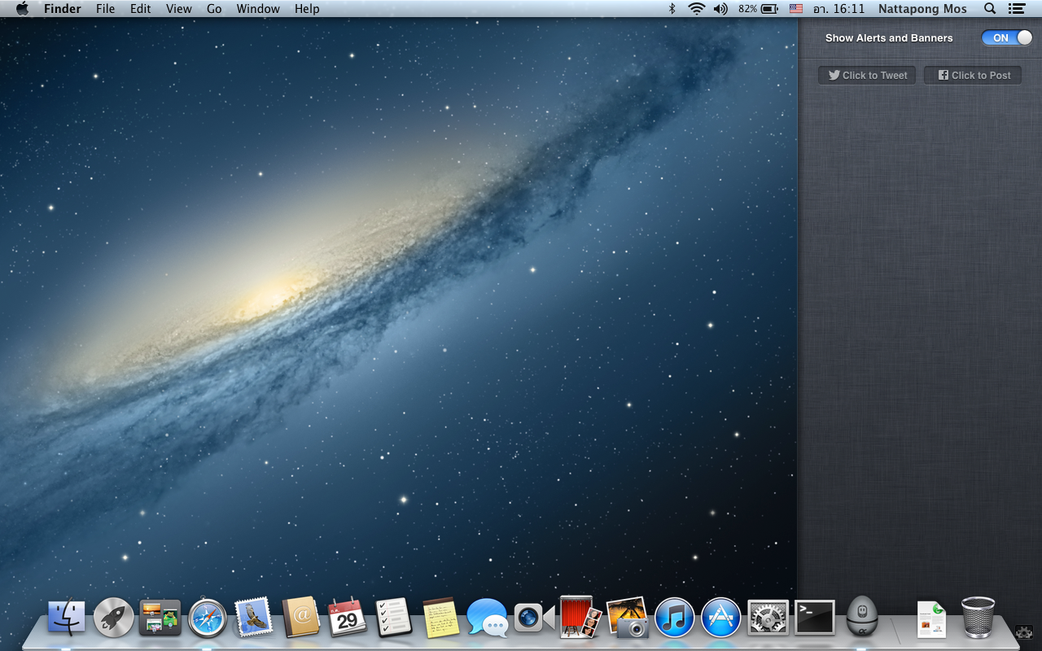Open System Preferences gear icon

[x=768, y=618]
